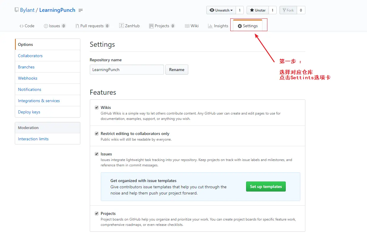This screenshot has height=246, width=367.
Task: Click the Features heading
Action: (x=103, y=92)
